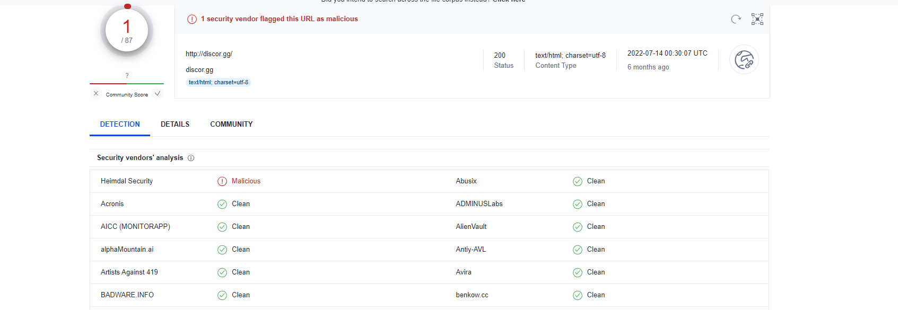Click the Malicious verdict for Heimdal Security
Image resolution: width=898 pixels, height=310 pixels.
[x=246, y=181]
